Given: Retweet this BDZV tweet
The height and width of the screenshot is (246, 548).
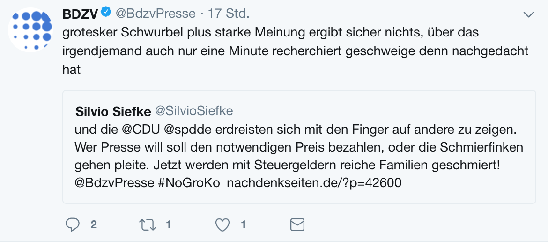Looking at the screenshot, I should pyautogui.click(x=148, y=224).
